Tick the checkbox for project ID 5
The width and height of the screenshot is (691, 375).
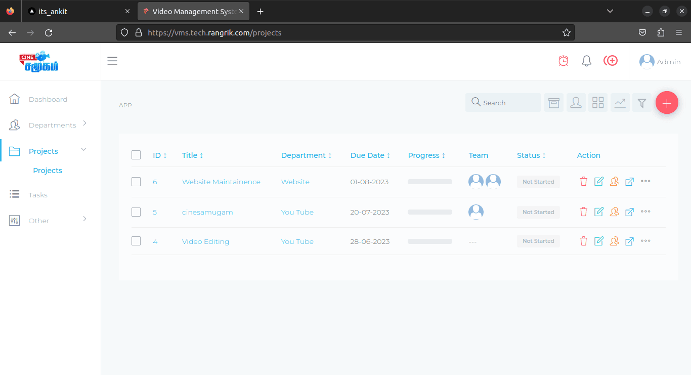pos(136,212)
